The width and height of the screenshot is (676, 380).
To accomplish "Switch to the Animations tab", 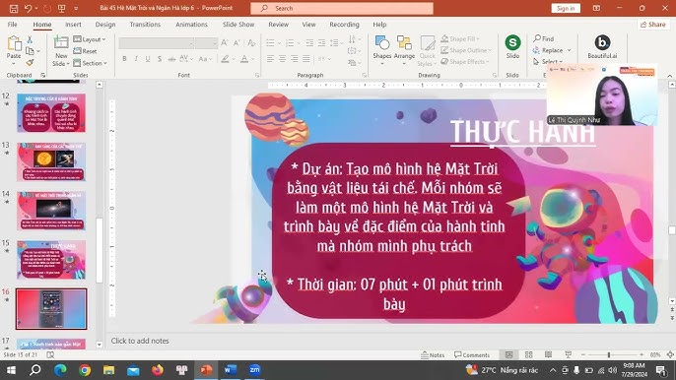I will point(191,25).
